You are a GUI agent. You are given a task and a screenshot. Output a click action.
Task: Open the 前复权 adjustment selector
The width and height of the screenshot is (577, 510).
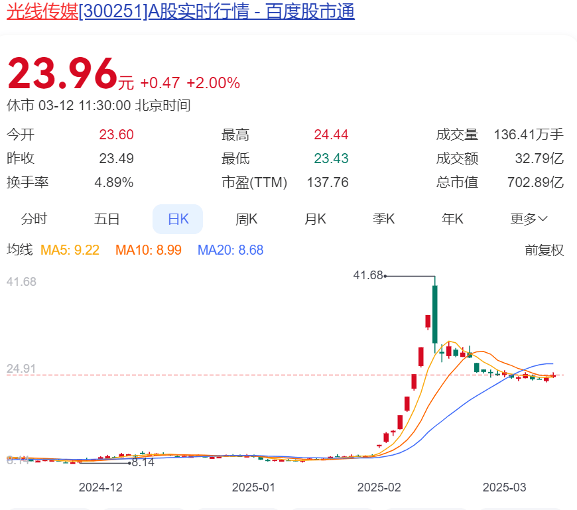point(544,250)
